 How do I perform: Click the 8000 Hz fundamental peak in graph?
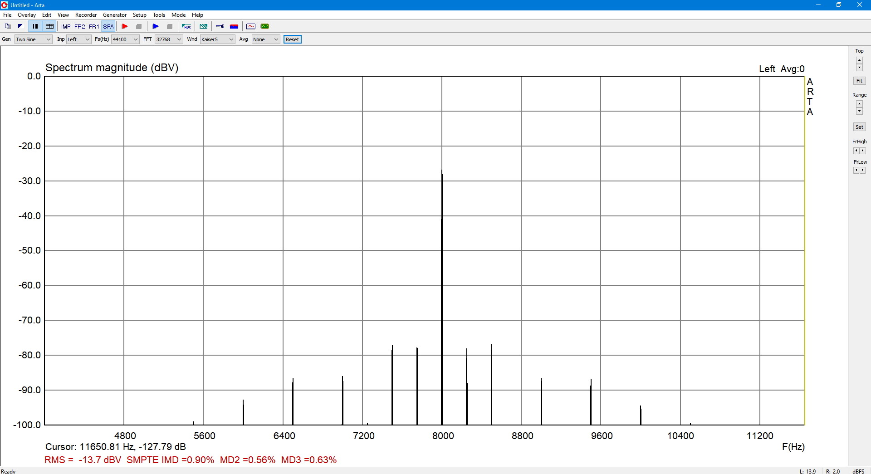(x=442, y=297)
